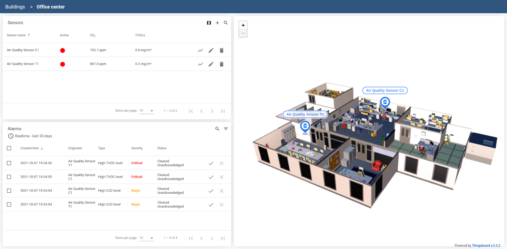This screenshot has height=249, width=507.
Task: Open Alarms items per page dropdown
Action: (x=146, y=238)
